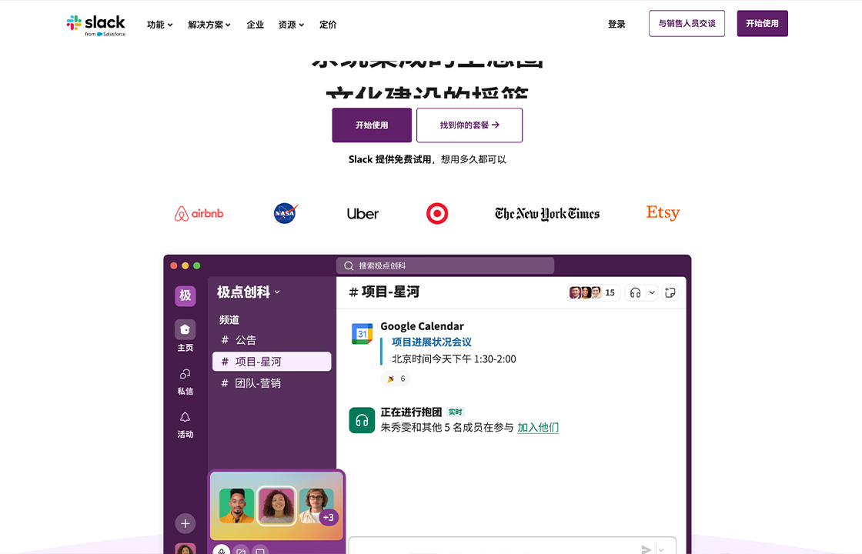The width and height of the screenshot is (862, 554).
Task: Click the red close dot of the mock window
Action: [x=174, y=266]
